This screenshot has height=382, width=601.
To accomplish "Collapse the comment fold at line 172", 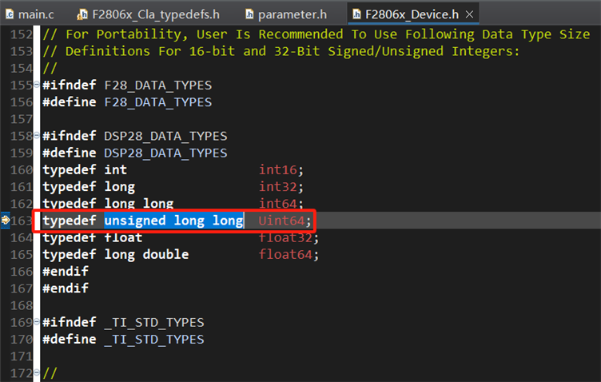I will point(38,372).
